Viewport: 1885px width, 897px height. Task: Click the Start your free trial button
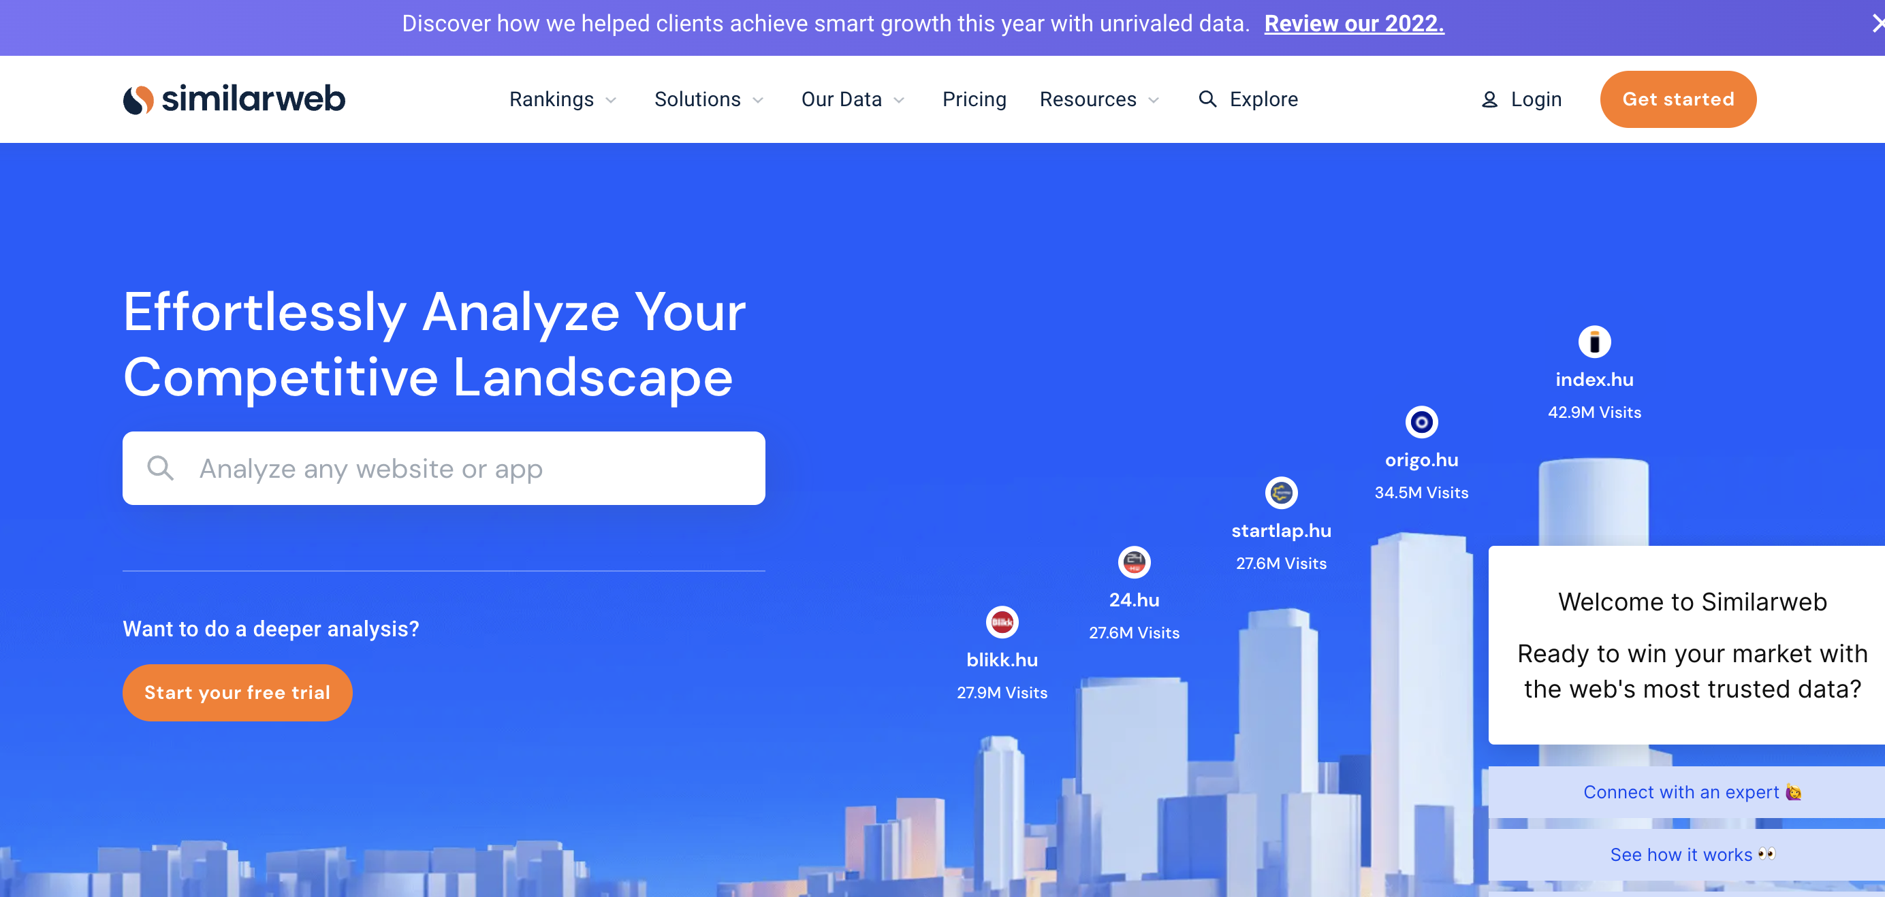click(x=237, y=693)
